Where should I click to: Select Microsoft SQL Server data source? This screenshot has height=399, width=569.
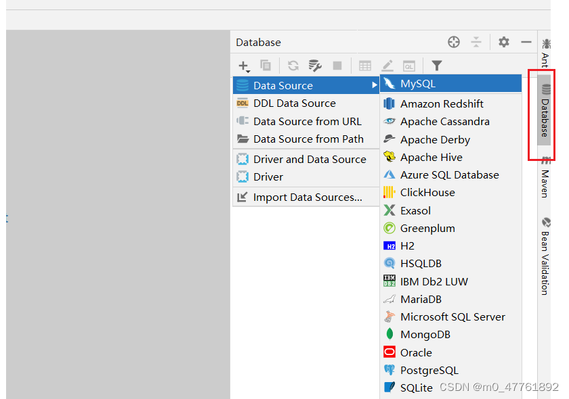click(450, 316)
